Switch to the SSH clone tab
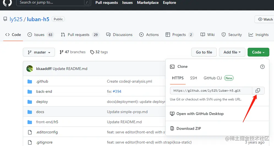The height and width of the screenshot is (146, 274). [193, 78]
